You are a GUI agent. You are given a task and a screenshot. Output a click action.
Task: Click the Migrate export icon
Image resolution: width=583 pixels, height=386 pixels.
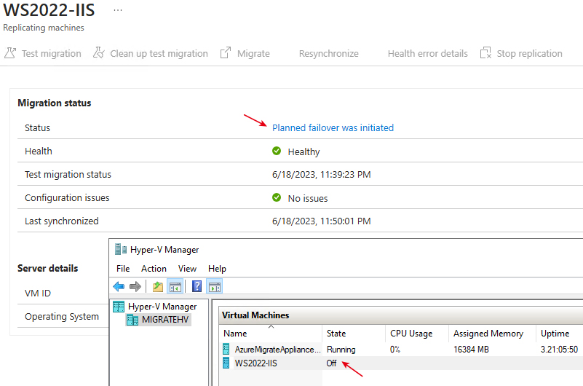coord(226,53)
